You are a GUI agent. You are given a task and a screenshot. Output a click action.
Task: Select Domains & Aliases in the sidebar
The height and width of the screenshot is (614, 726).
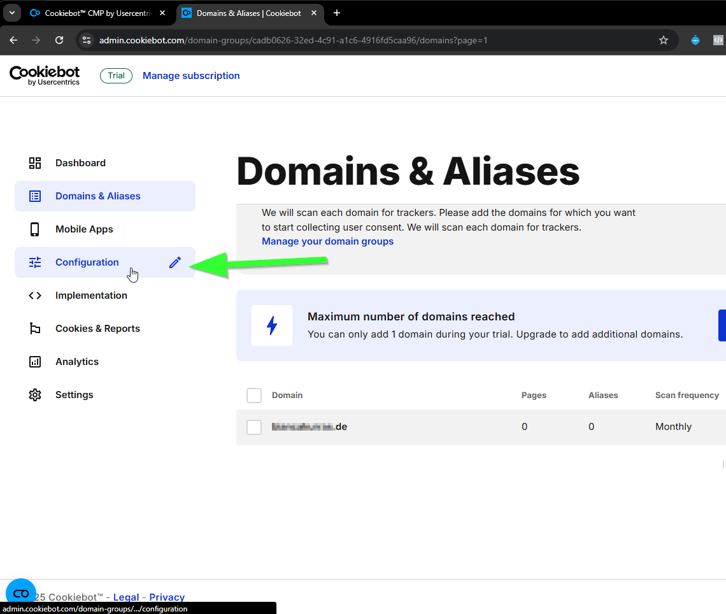coord(105,196)
